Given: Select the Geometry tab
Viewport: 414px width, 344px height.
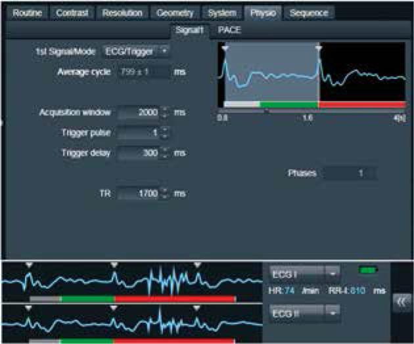Looking at the screenshot, I should pyautogui.click(x=174, y=12).
